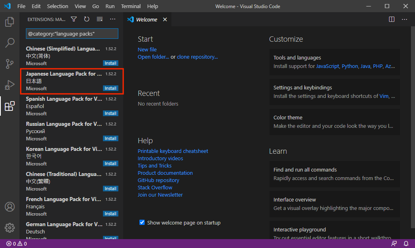Open the Selection menu
415x248 pixels.
coord(58,6)
